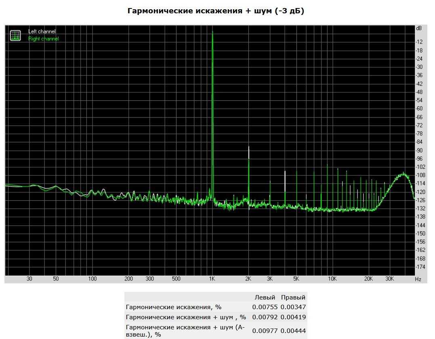Click the 'Правый' column header
The image size is (435, 339).
pyautogui.click(x=293, y=297)
